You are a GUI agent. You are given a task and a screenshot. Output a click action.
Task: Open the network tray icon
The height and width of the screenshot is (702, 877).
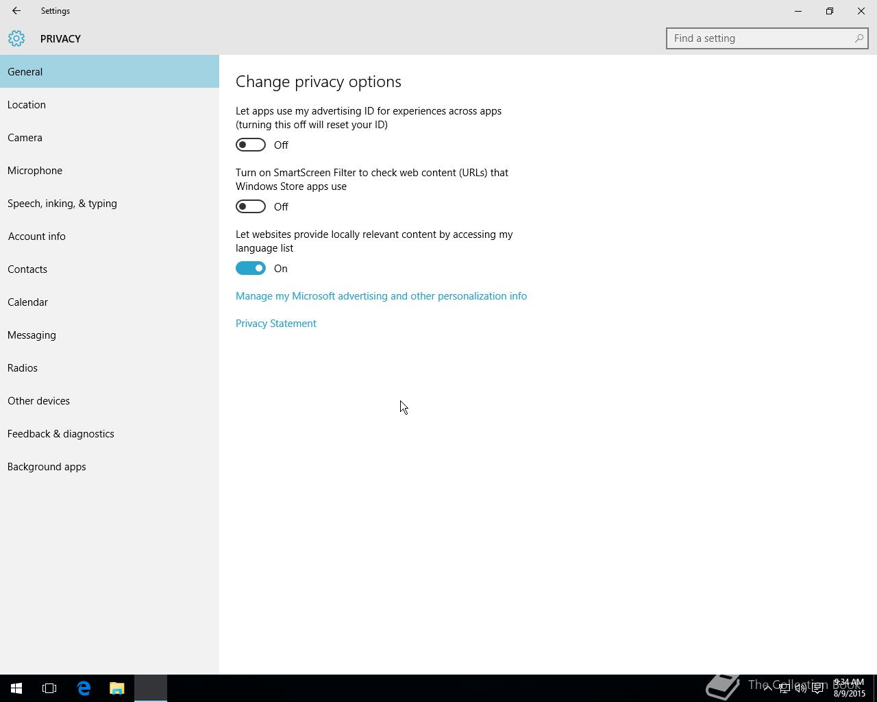point(784,688)
